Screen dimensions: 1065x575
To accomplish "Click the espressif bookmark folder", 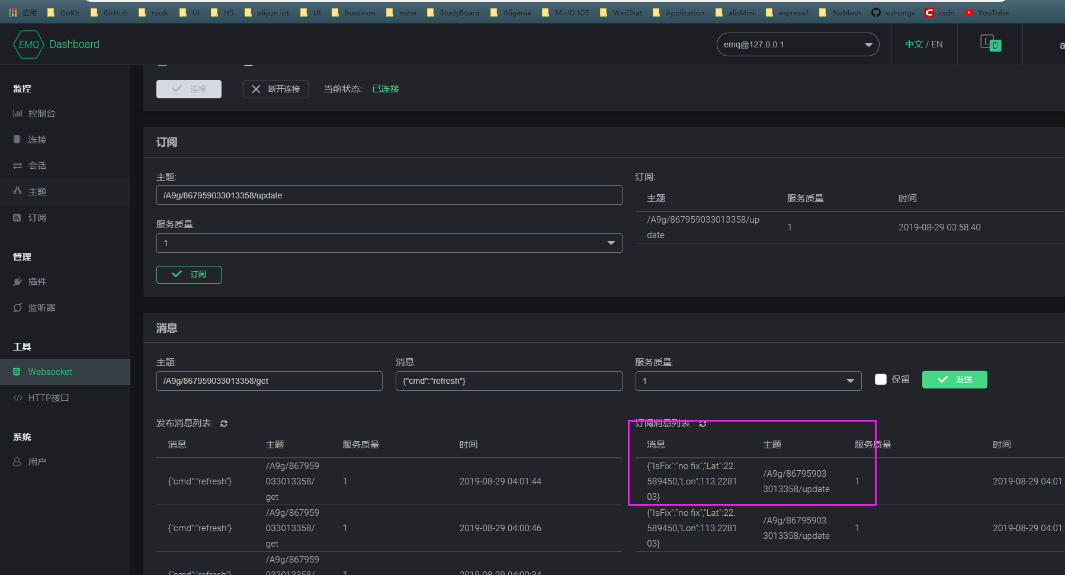I will point(787,12).
